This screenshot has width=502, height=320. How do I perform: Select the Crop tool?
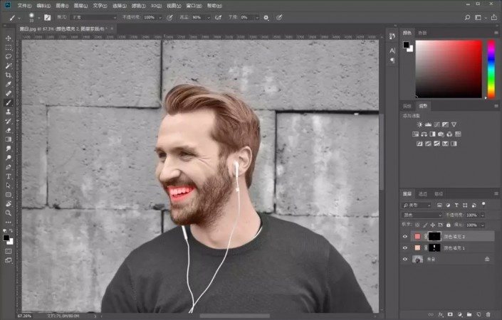click(x=9, y=75)
